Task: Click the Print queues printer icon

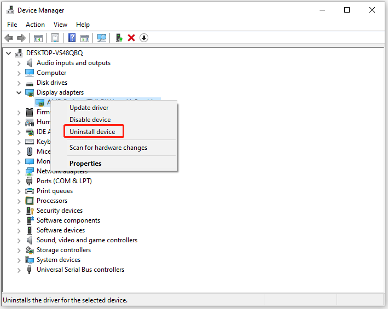Action: tap(30, 191)
